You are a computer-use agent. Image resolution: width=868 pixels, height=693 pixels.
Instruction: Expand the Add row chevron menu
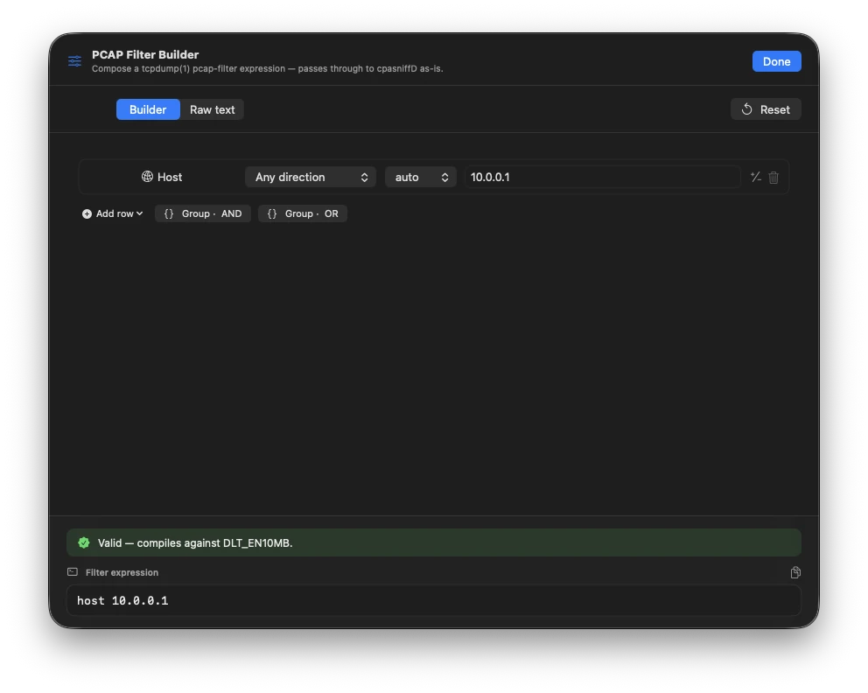138,213
